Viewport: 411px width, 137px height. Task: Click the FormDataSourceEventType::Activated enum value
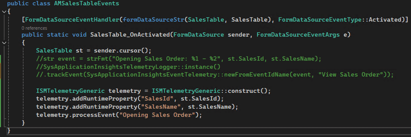341,20
